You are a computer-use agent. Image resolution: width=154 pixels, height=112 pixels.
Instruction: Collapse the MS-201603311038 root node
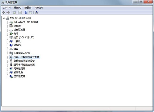click(4, 18)
